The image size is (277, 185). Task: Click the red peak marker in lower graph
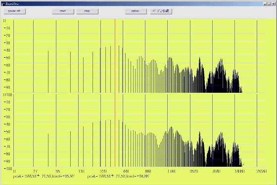click(x=115, y=130)
